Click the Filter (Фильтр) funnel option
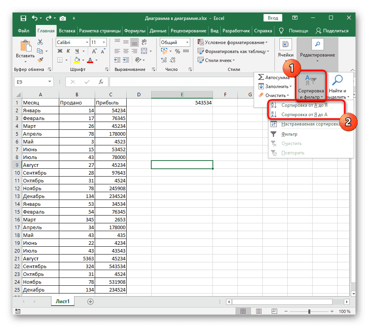The width and height of the screenshot is (368, 327). 289,134
